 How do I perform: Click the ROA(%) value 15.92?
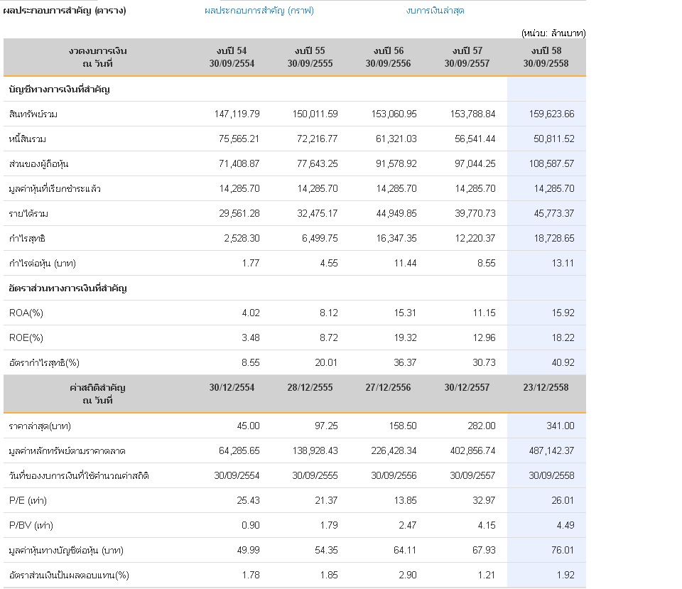pyautogui.click(x=563, y=313)
